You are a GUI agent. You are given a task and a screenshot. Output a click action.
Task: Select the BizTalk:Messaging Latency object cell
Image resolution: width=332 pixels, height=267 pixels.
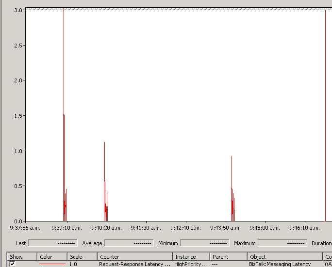point(280,264)
